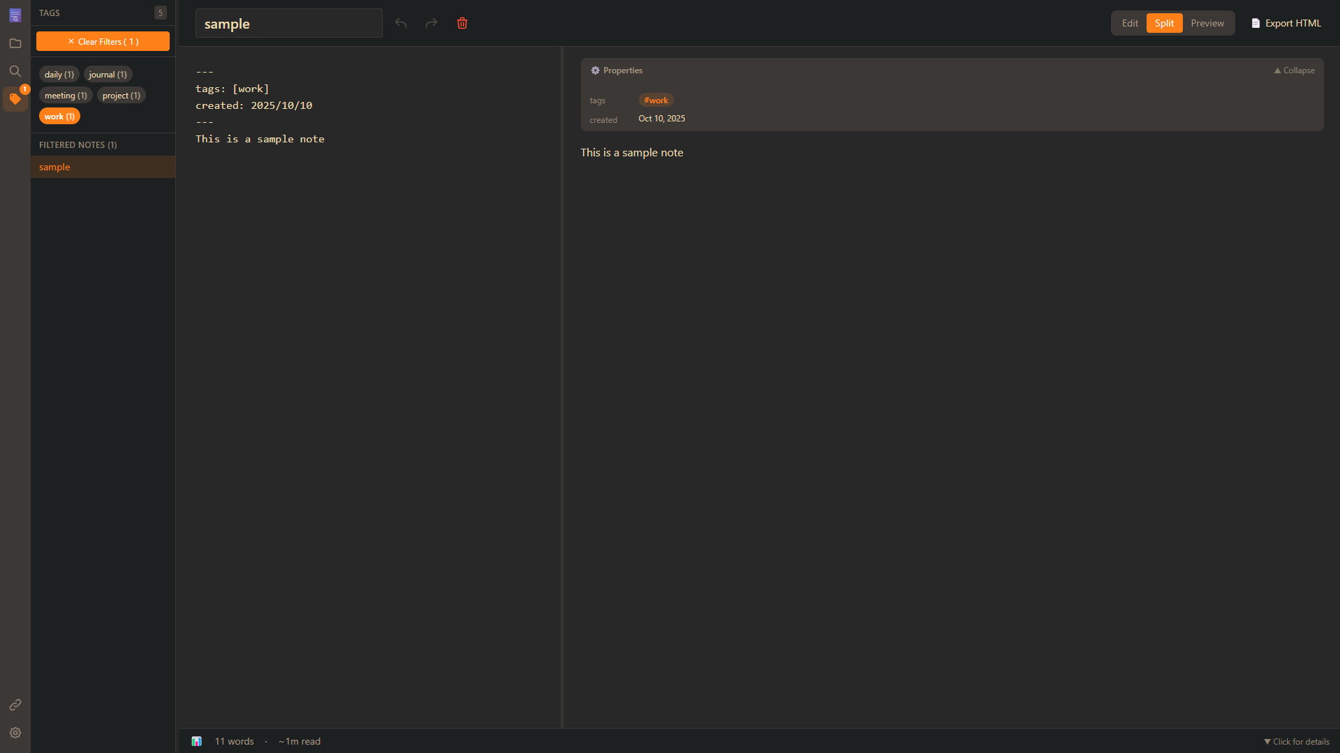Click the note title field 'sample'
Image resolution: width=1340 pixels, height=753 pixels.
click(288, 23)
